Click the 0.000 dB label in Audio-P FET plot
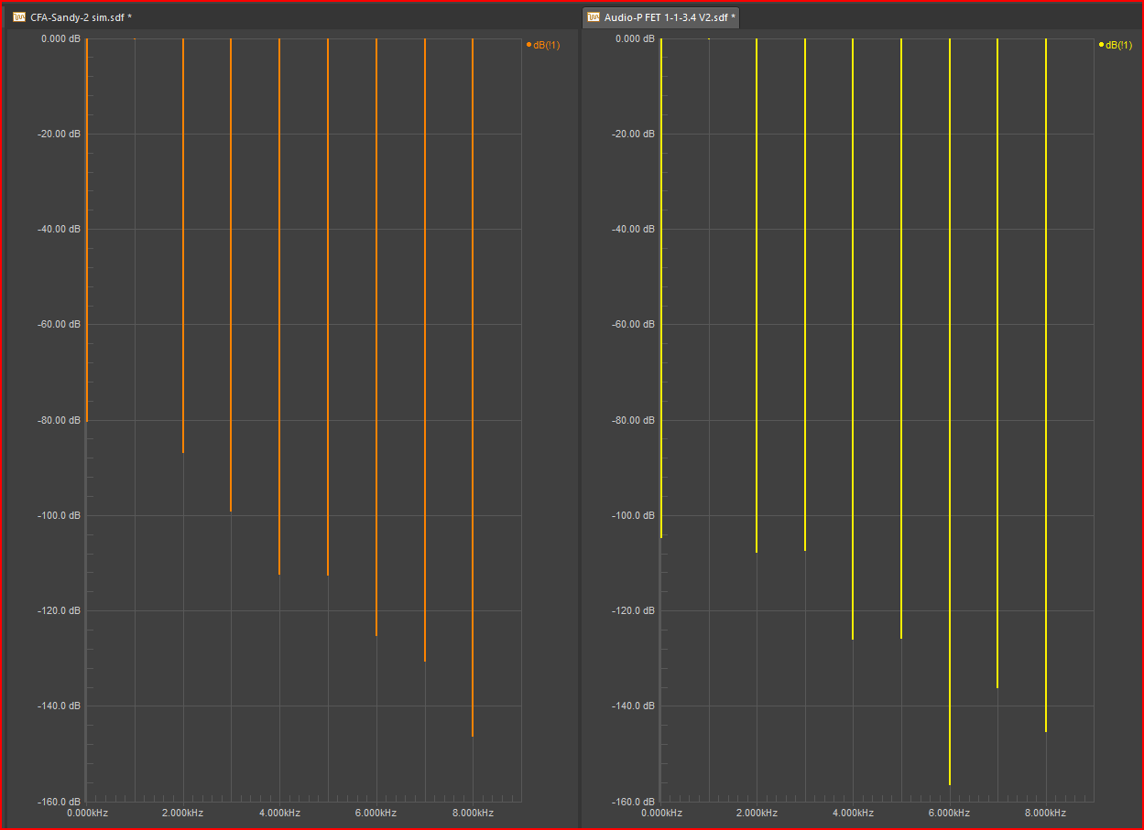This screenshot has width=1144, height=830. (x=634, y=38)
